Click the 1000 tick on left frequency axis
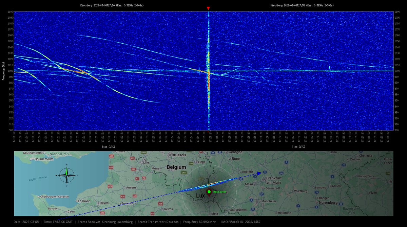This screenshot has width=407, height=227. click(x=10, y=71)
